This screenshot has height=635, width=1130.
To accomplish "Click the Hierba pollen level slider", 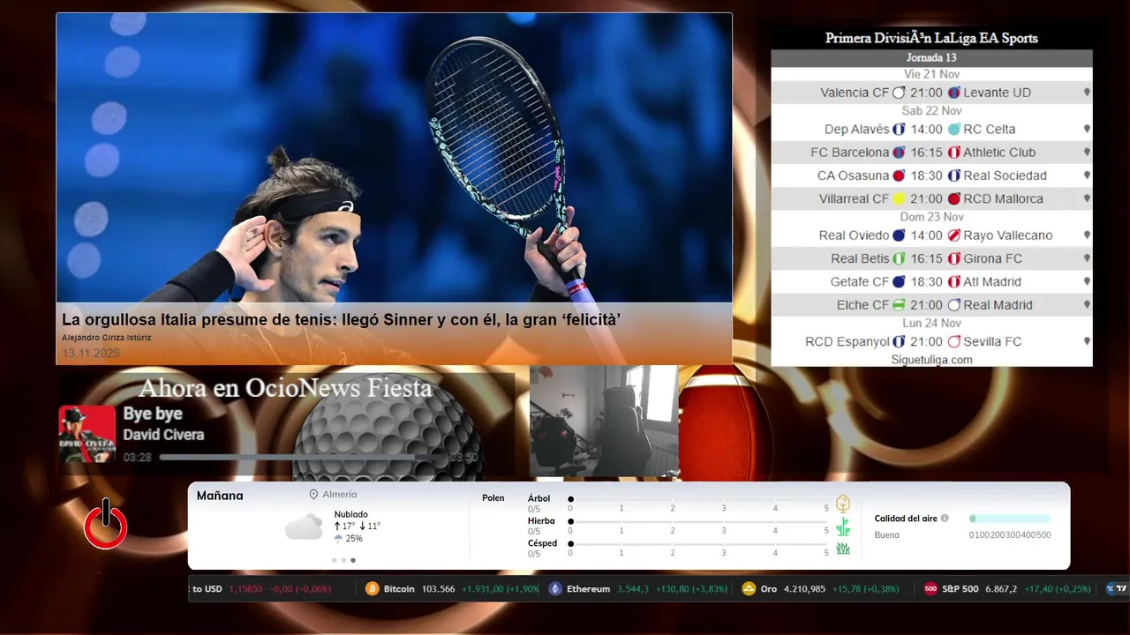I will point(698,521).
